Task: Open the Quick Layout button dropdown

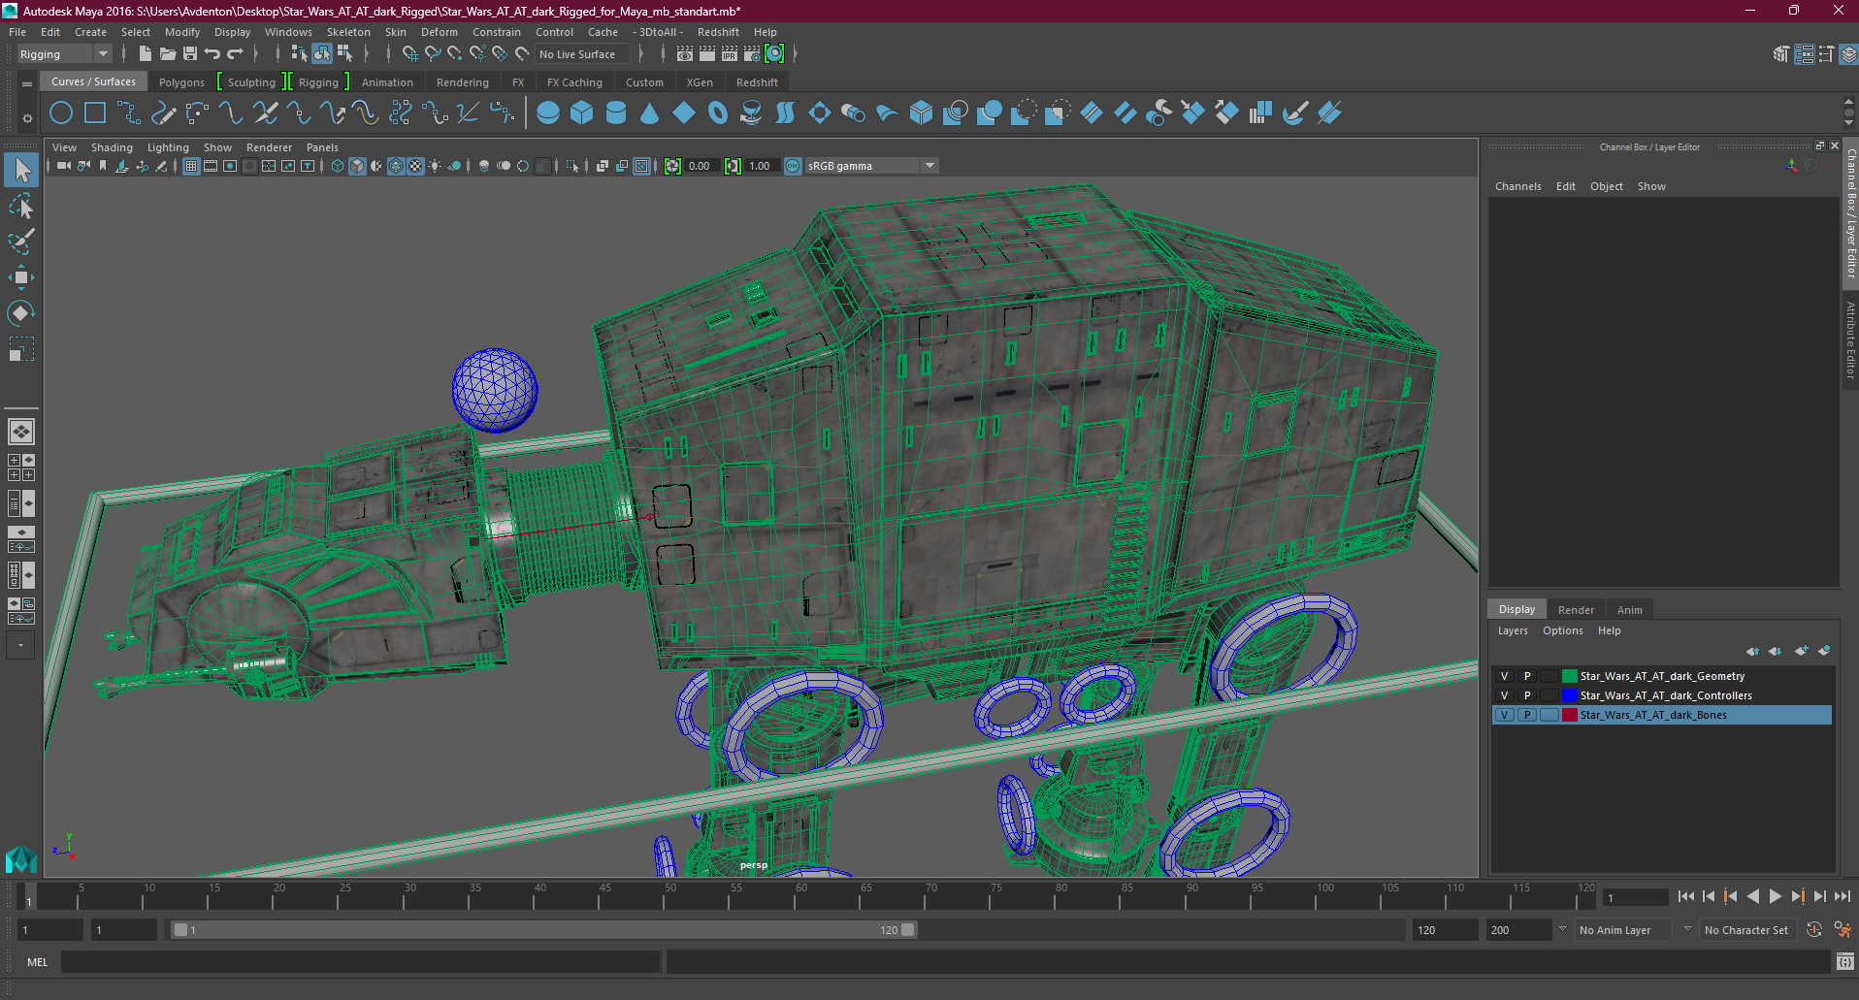Action: point(20,645)
